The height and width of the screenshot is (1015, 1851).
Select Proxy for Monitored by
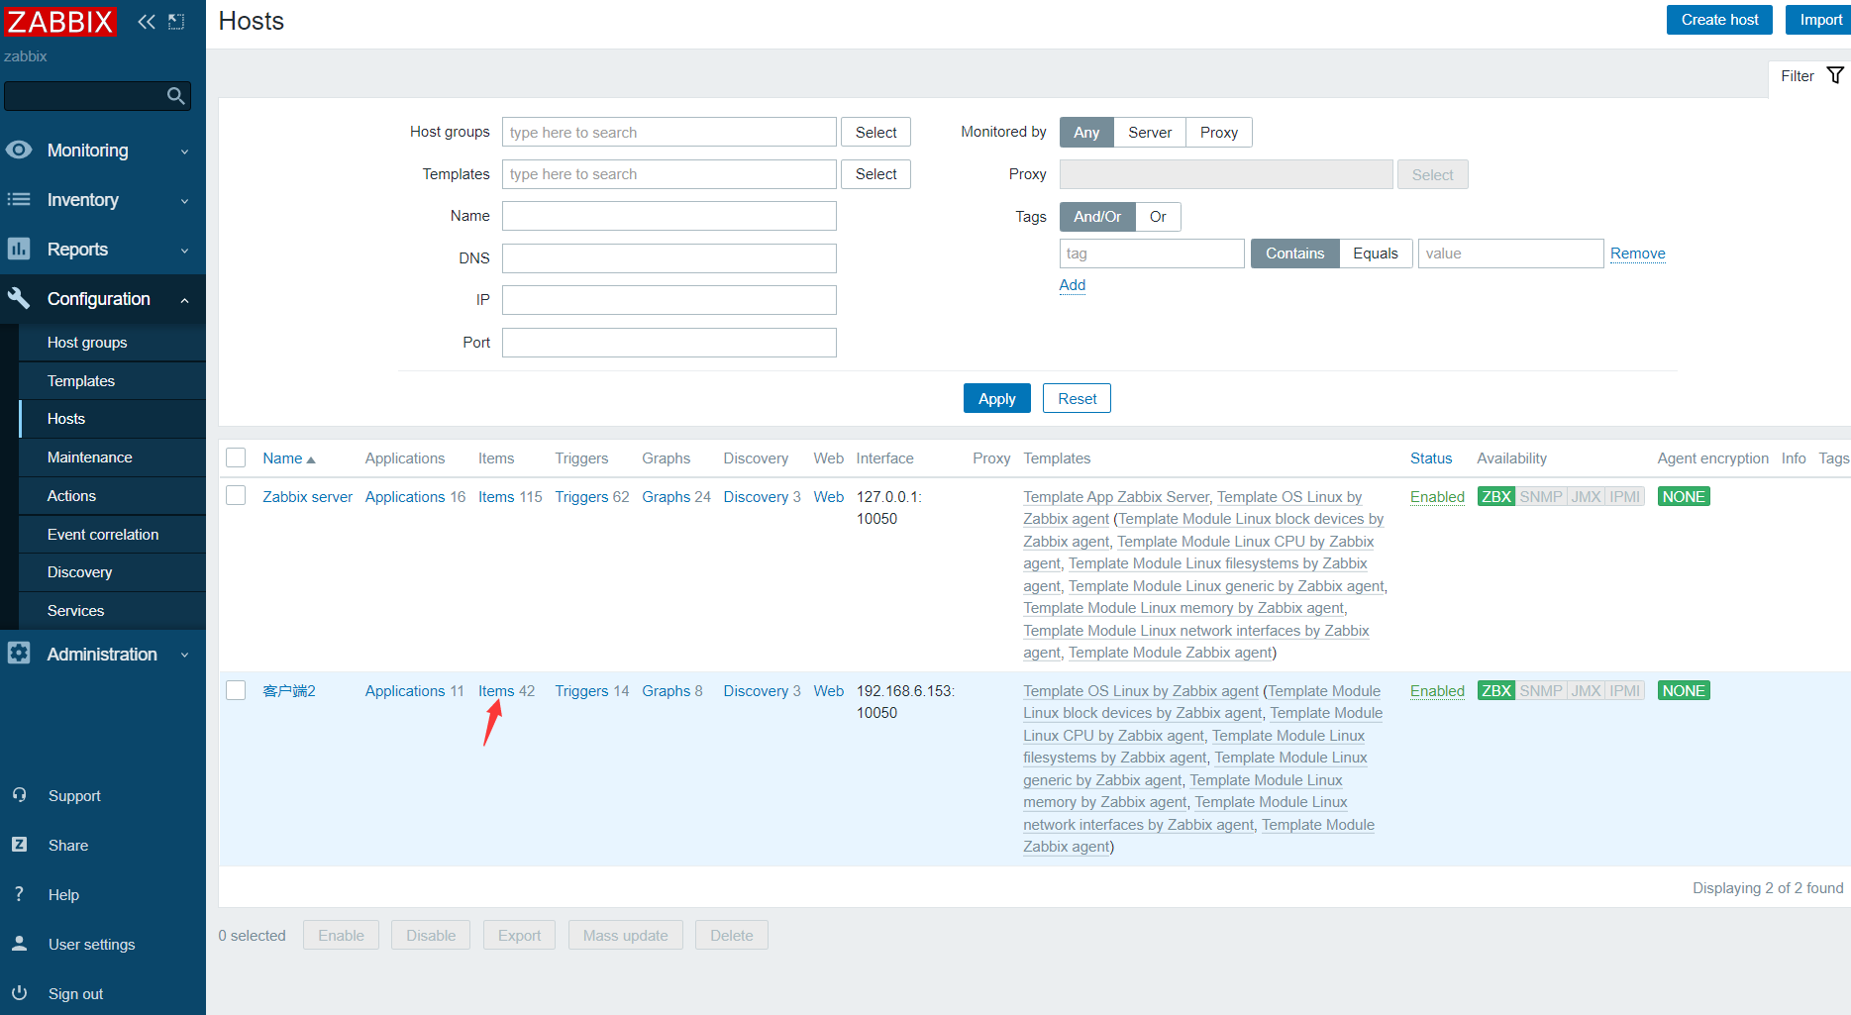[1219, 132]
